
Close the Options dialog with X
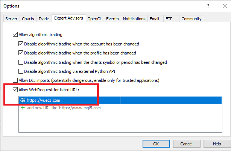[x=225, y=6]
